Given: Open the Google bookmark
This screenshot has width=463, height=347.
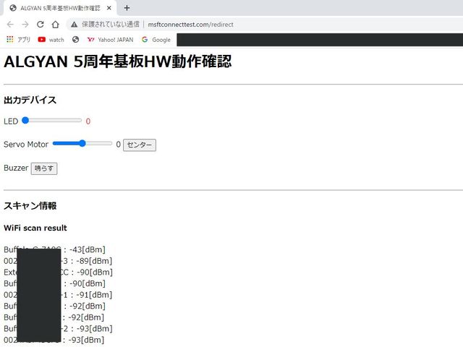Looking at the screenshot, I should click(x=156, y=40).
